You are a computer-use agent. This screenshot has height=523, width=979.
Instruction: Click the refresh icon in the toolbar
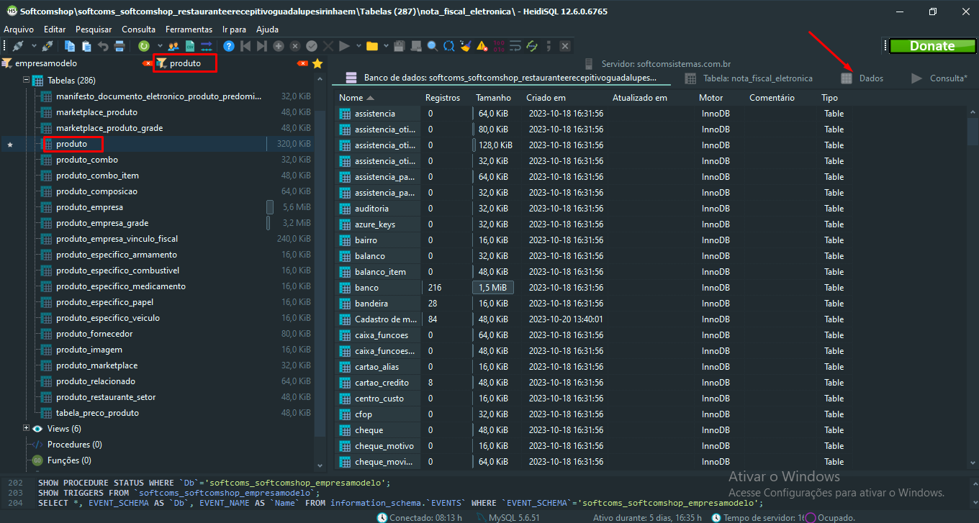(144, 46)
